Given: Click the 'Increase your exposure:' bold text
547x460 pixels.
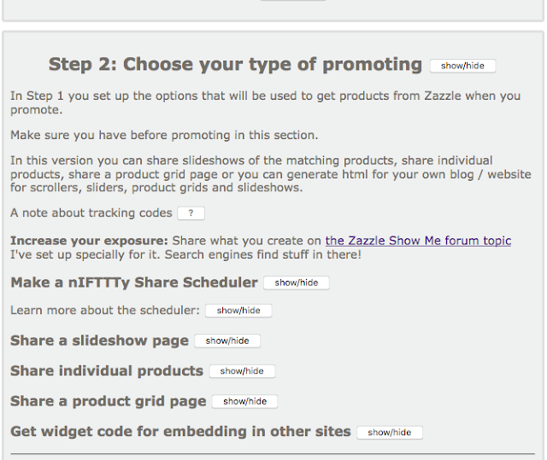Looking at the screenshot, I should point(82,241).
